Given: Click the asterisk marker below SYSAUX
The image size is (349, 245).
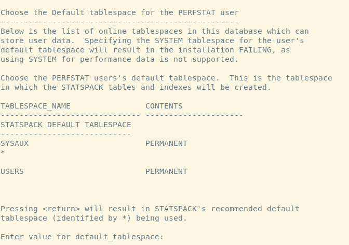Looking at the screenshot, I should click(3, 153).
